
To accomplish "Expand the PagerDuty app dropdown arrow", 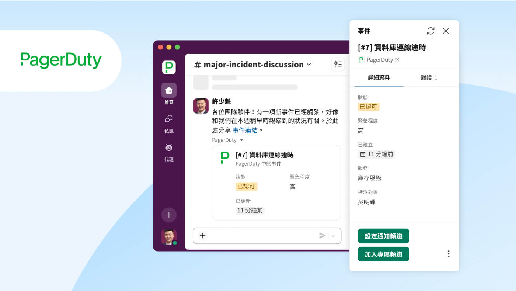I will click(241, 140).
